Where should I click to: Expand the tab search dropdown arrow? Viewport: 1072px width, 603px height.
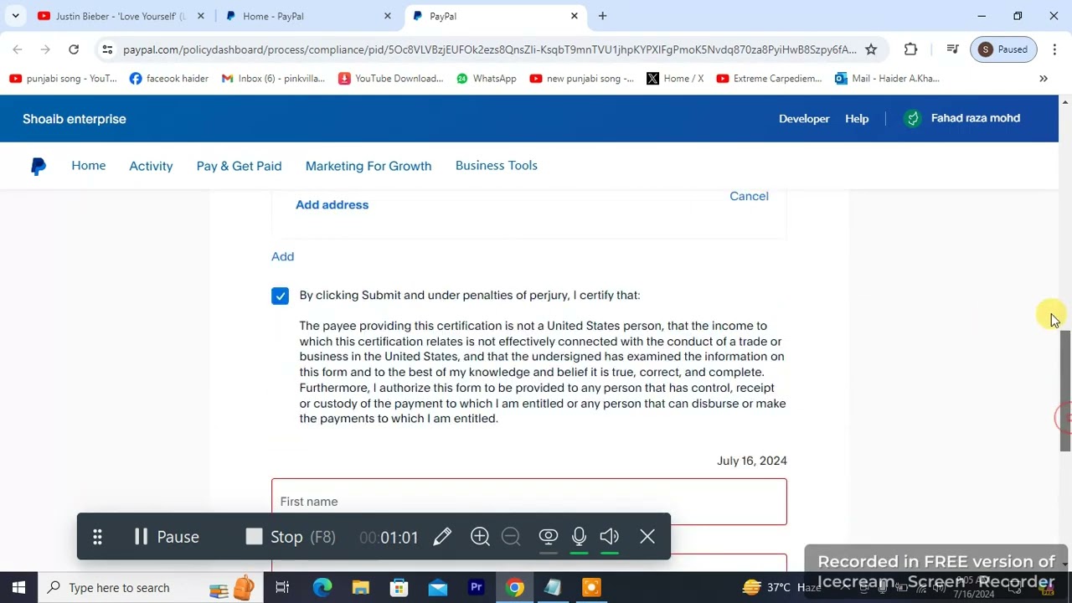[x=15, y=16]
